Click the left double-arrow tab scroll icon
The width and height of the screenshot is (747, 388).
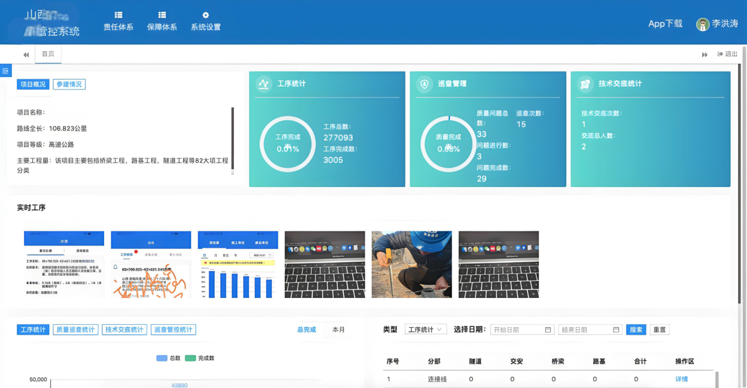[26, 55]
